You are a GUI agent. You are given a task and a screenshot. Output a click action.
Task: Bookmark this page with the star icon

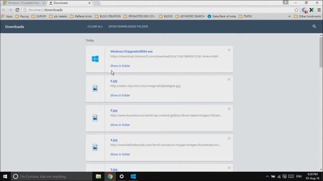(296, 10)
